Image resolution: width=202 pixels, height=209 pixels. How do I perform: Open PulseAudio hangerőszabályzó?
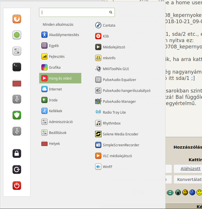coord(123,91)
